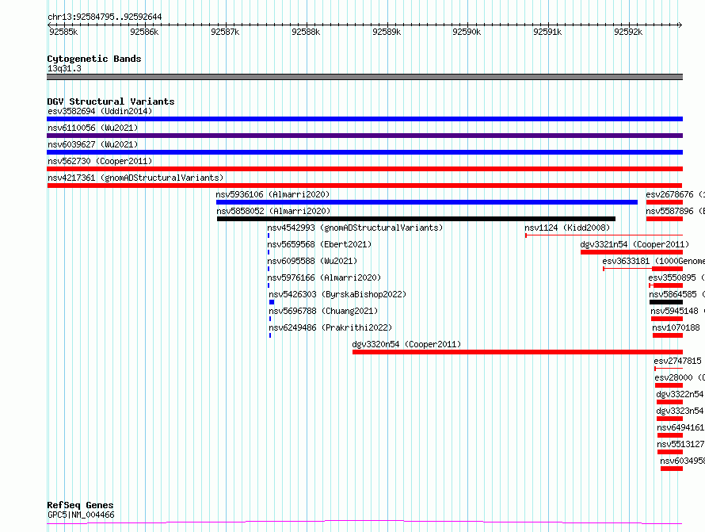This screenshot has height=532, width=705.
Task: Click the 13q31.3 band label
Action: coord(64,68)
